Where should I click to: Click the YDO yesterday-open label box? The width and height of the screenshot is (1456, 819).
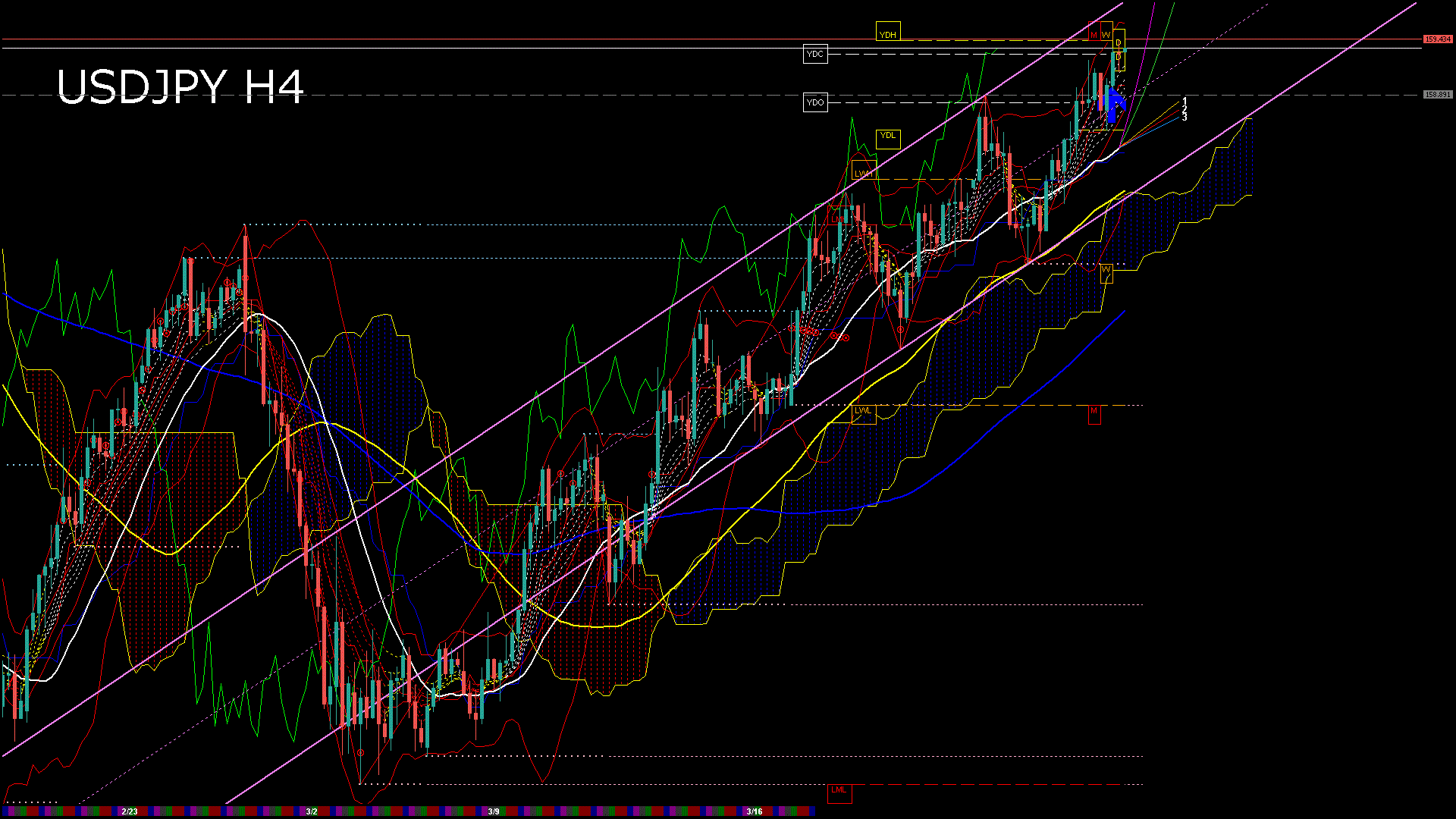[x=814, y=102]
